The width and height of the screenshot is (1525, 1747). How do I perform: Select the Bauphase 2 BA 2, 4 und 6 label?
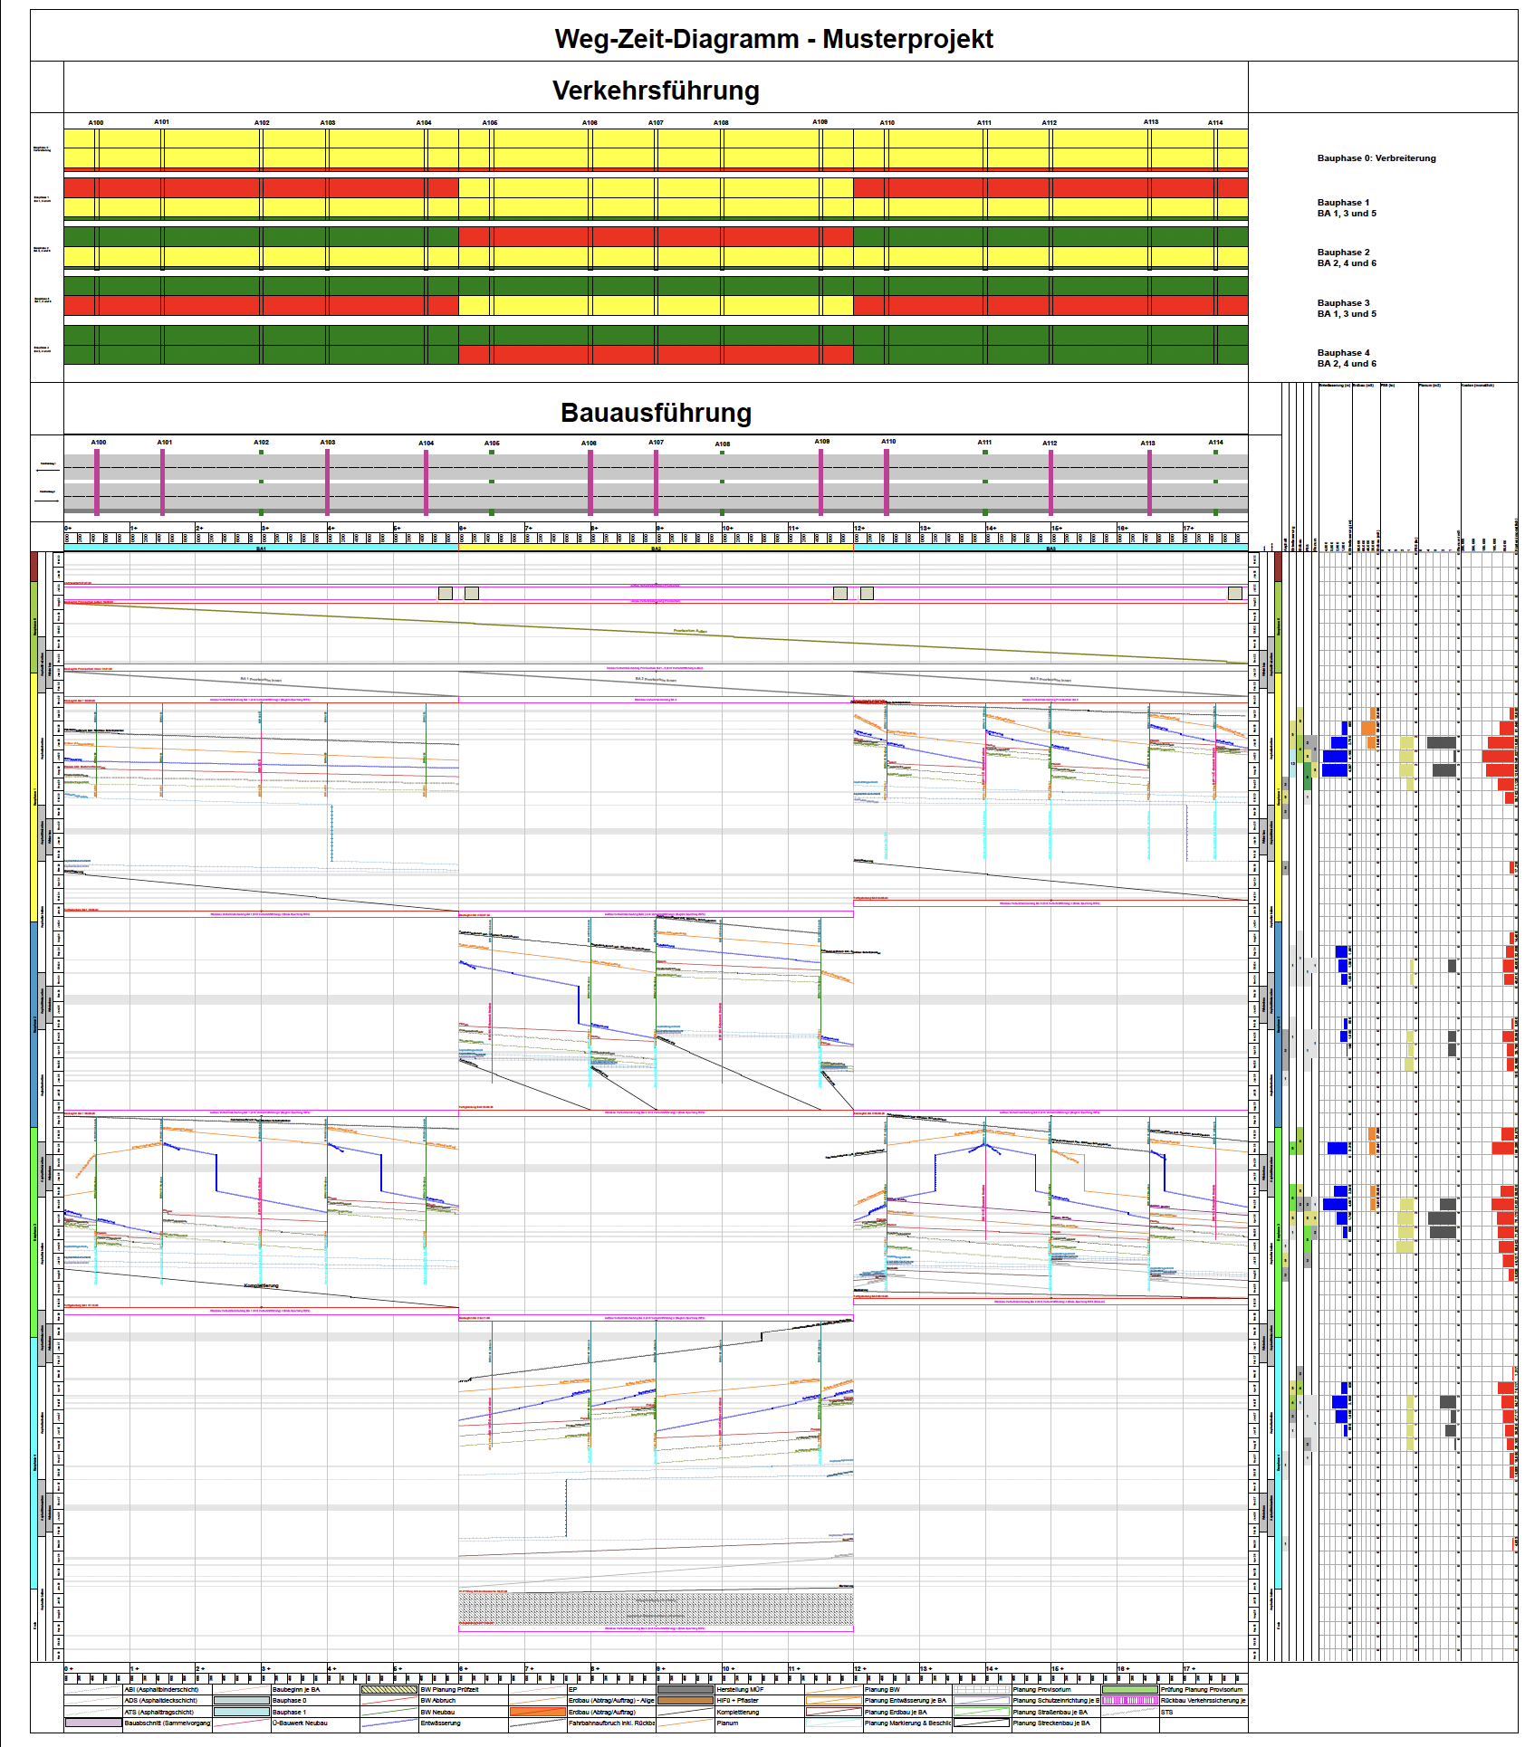click(x=1346, y=258)
